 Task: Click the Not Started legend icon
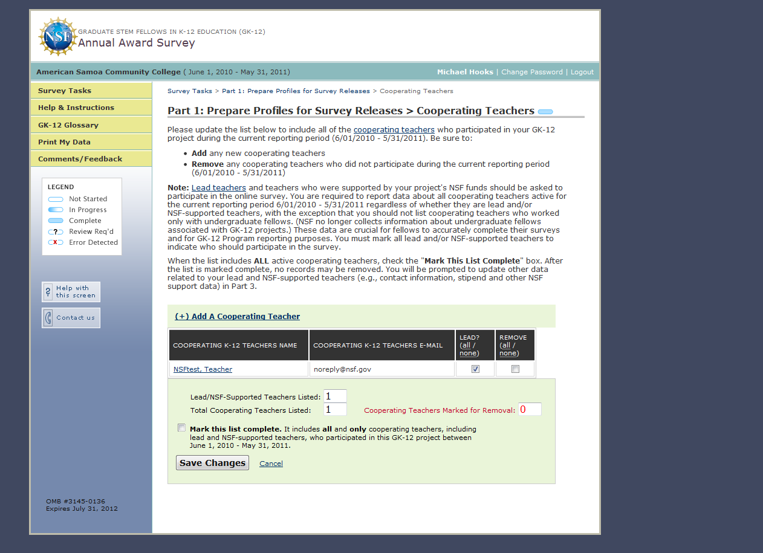56,199
